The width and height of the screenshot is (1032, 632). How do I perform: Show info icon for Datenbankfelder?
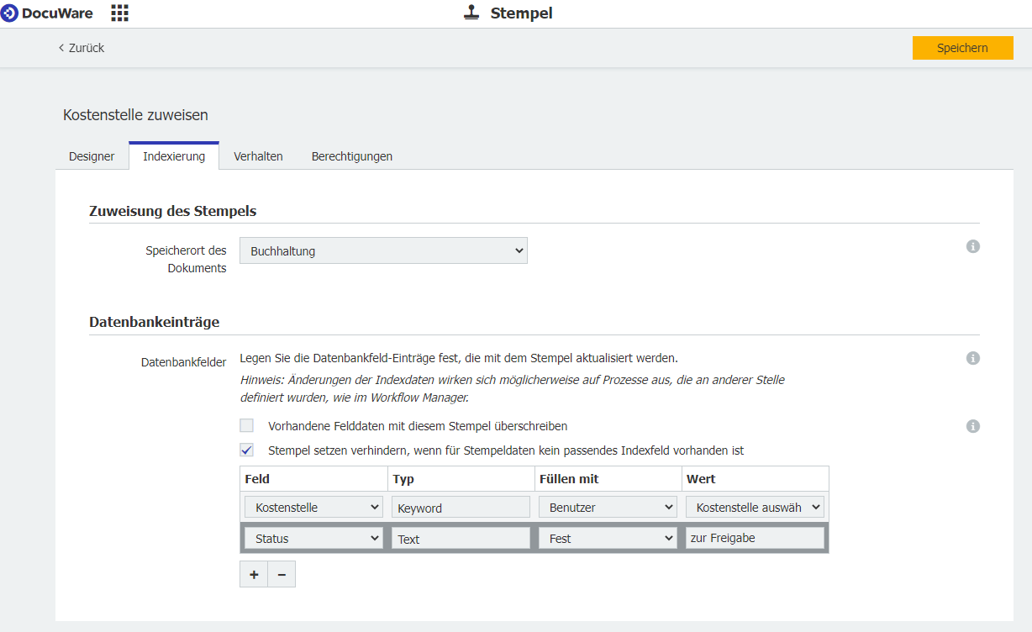(973, 358)
